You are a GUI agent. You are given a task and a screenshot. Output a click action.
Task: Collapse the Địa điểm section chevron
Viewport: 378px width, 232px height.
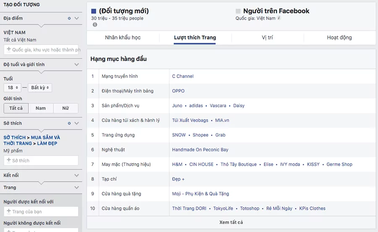pyautogui.click(x=77, y=18)
